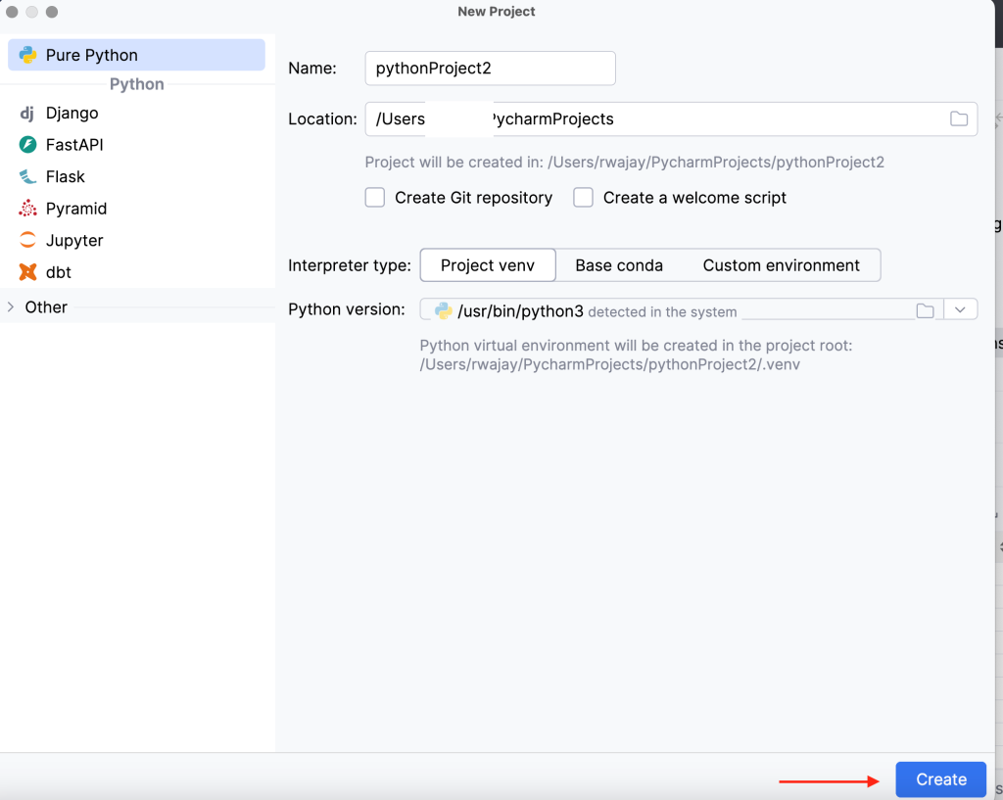Click the Create button
This screenshot has height=800, width=1003.
pyautogui.click(x=939, y=779)
